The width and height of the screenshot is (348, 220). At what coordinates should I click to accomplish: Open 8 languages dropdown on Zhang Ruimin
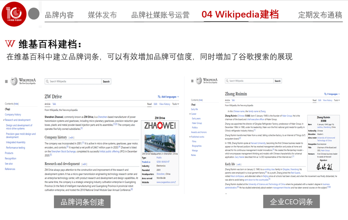click(x=332, y=94)
